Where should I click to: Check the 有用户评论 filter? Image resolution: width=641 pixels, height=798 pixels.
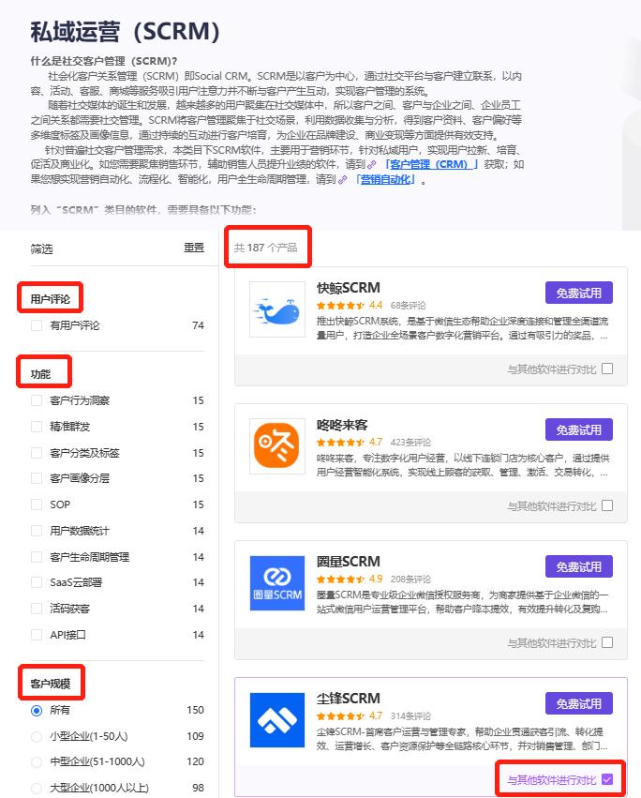37,325
